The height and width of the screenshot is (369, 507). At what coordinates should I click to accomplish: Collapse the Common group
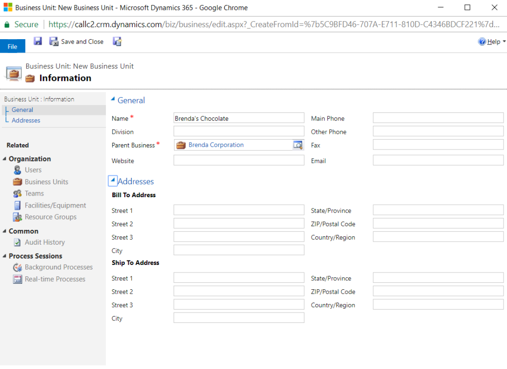point(4,231)
